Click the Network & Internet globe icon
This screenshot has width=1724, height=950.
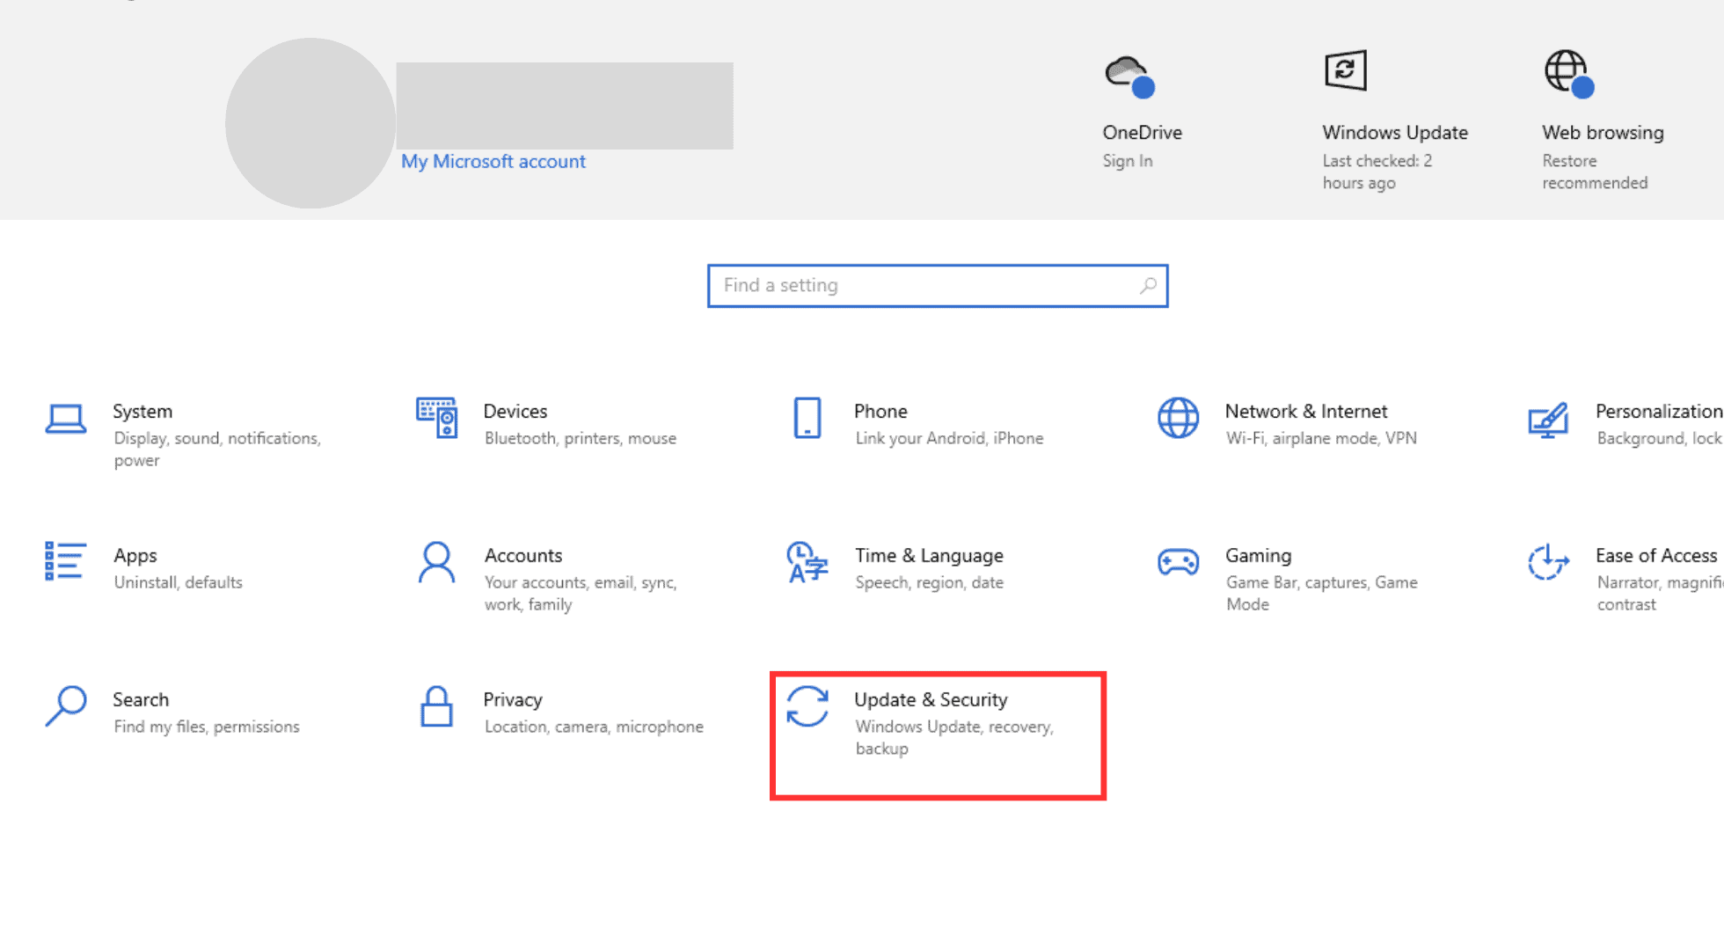tap(1178, 418)
